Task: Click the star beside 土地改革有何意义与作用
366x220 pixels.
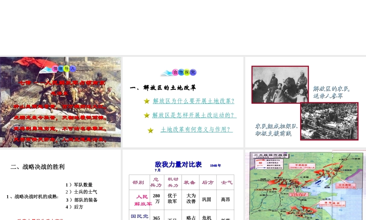Action: click(150, 130)
